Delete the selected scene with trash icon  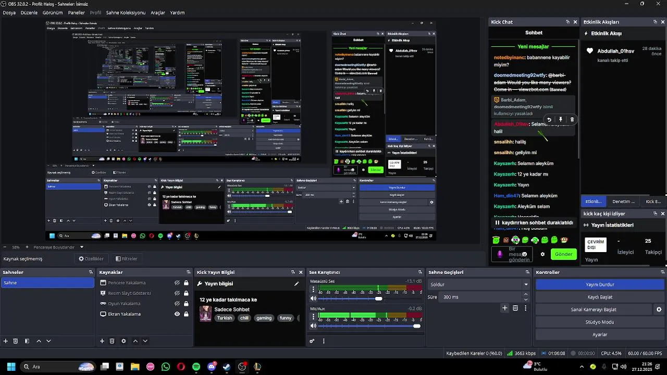[16, 341]
